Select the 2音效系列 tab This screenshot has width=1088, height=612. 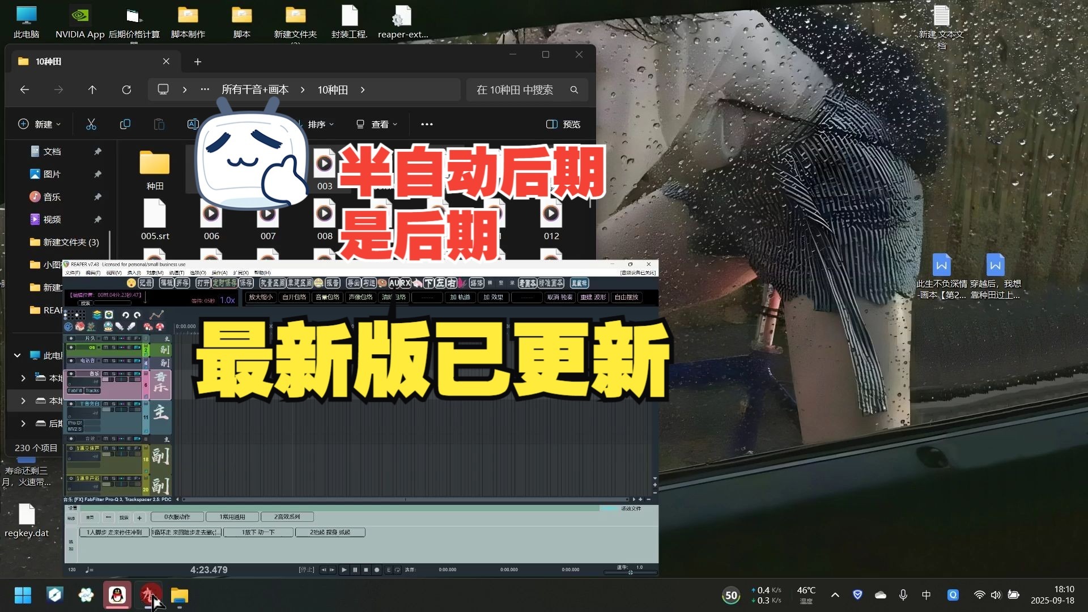287,517
